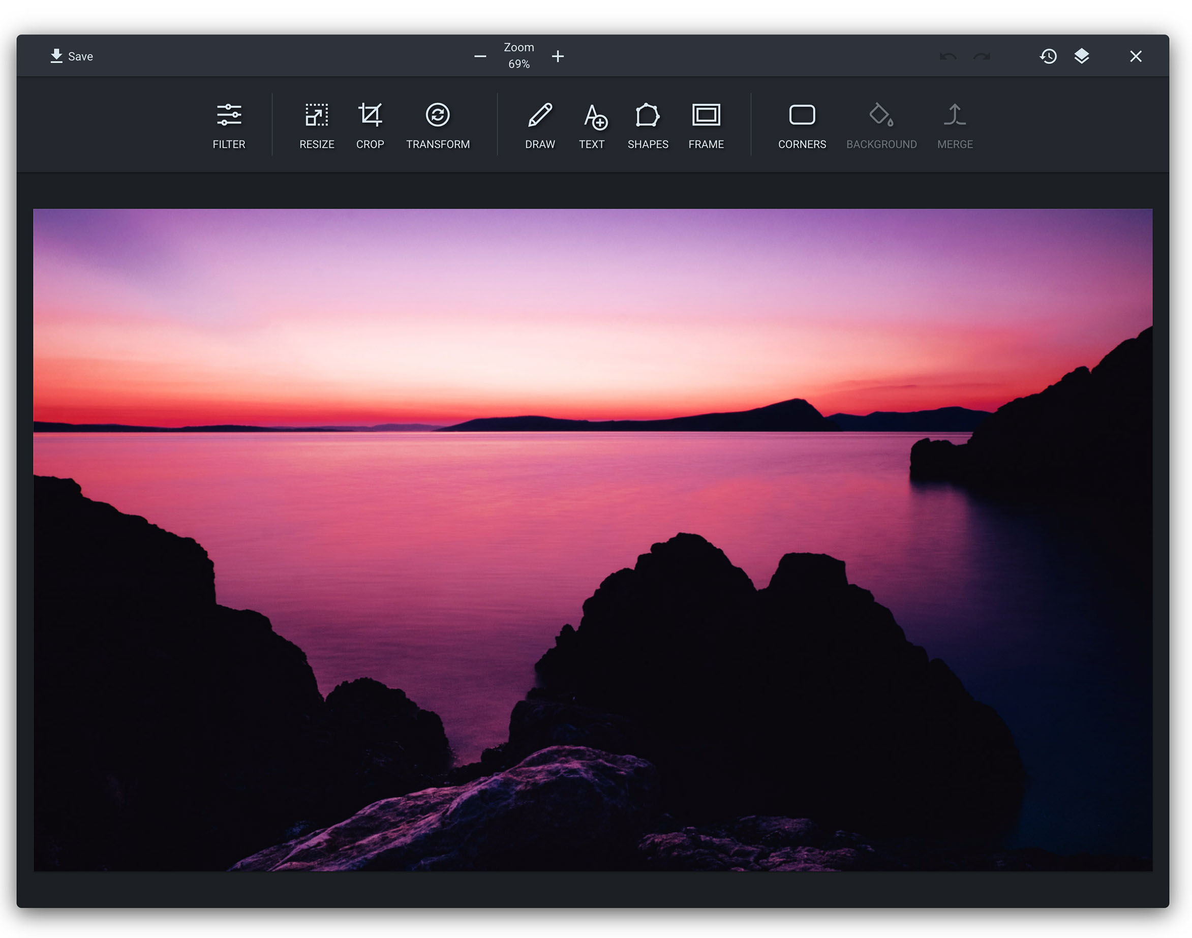This screenshot has width=1192, height=938.
Task: Toggle the layers panel
Action: [x=1081, y=56]
